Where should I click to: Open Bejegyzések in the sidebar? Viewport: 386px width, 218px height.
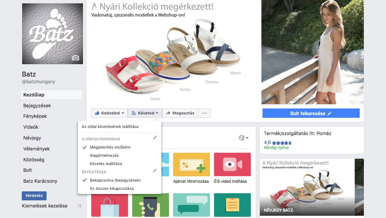37,105
